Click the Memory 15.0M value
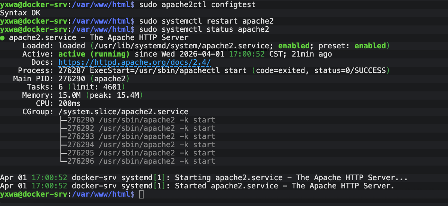 70,95
